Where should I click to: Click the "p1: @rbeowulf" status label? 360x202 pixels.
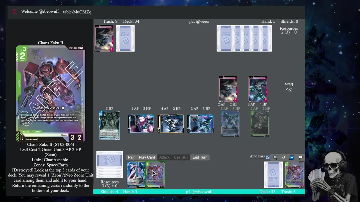[199, 192]
